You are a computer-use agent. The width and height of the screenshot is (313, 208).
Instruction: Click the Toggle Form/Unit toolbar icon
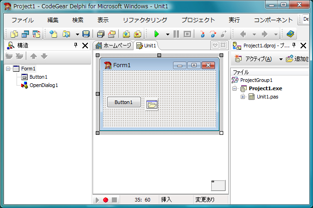tap(36, 34)
